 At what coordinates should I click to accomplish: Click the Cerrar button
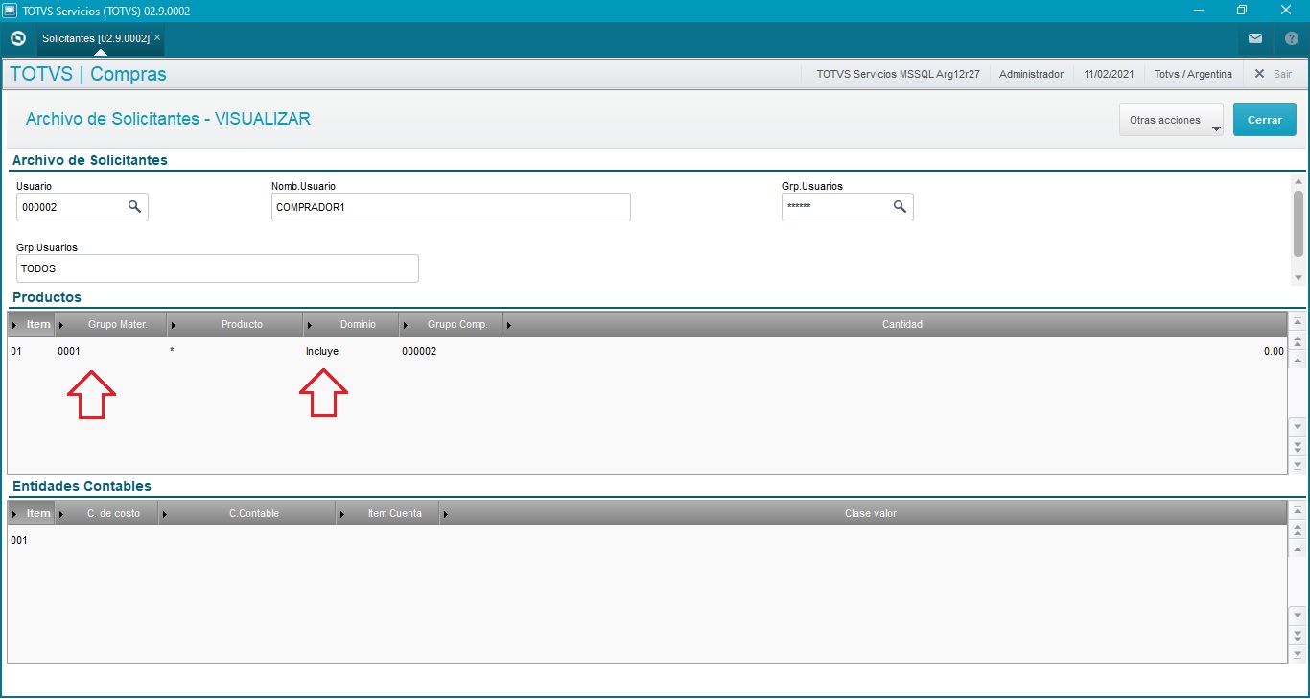pyautogui.click(x=1264, y=120)
